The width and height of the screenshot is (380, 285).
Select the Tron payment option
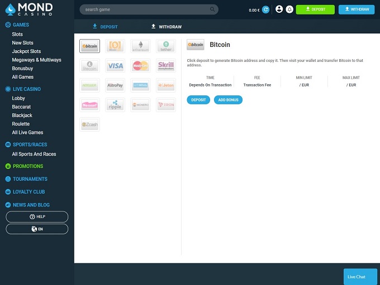pos(166,105)
